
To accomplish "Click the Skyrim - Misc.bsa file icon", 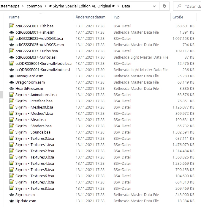I will coord(12,120).
